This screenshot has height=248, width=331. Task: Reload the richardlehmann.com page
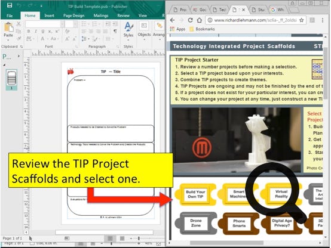pyautogui.click(x=190, y=20)
